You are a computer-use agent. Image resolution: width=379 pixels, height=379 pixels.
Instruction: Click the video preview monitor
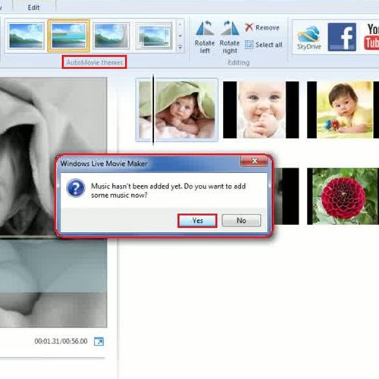click(x=53, y=202)
